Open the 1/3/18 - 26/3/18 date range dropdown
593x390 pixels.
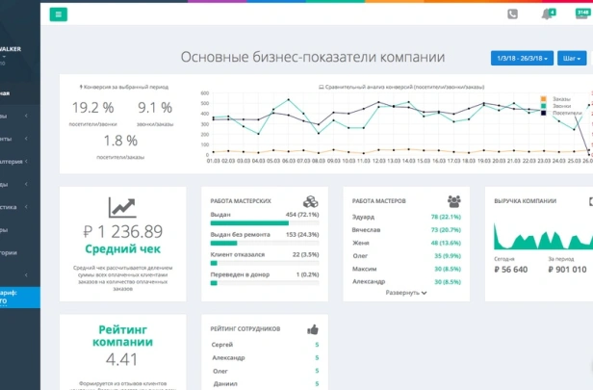(521, 58)
